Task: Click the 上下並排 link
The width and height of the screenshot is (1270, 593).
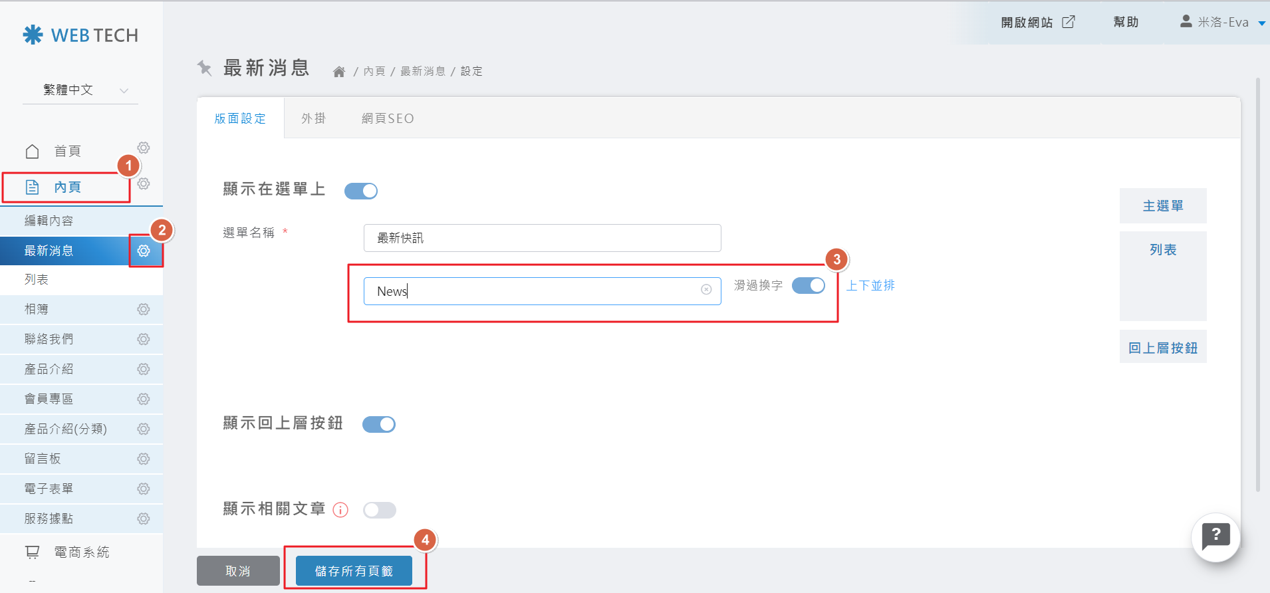Action: point(870,286)
